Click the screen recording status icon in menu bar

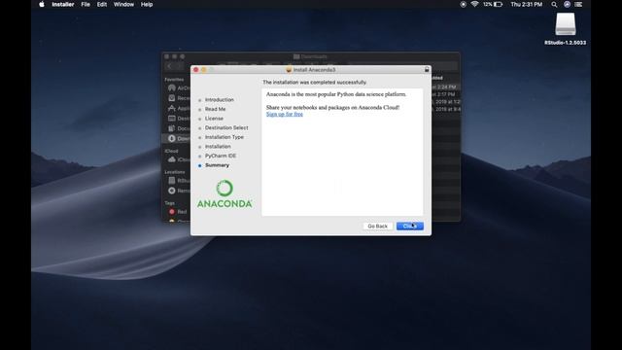463,4
